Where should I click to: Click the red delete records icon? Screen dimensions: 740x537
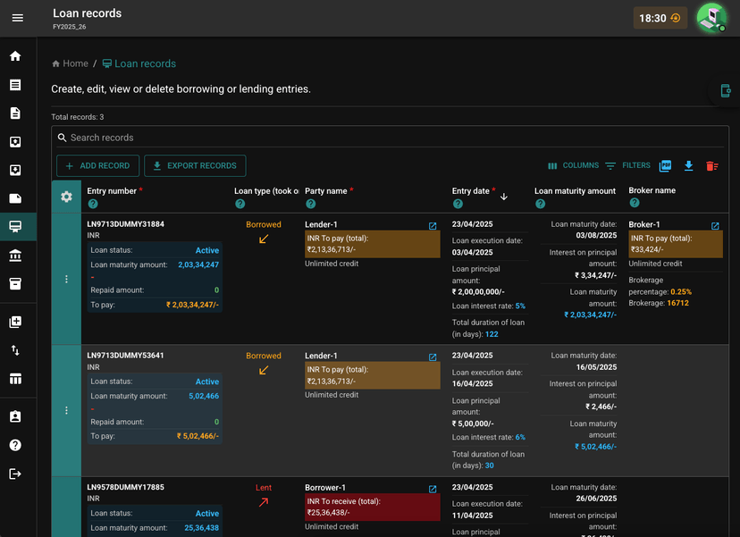coord(711,166)
